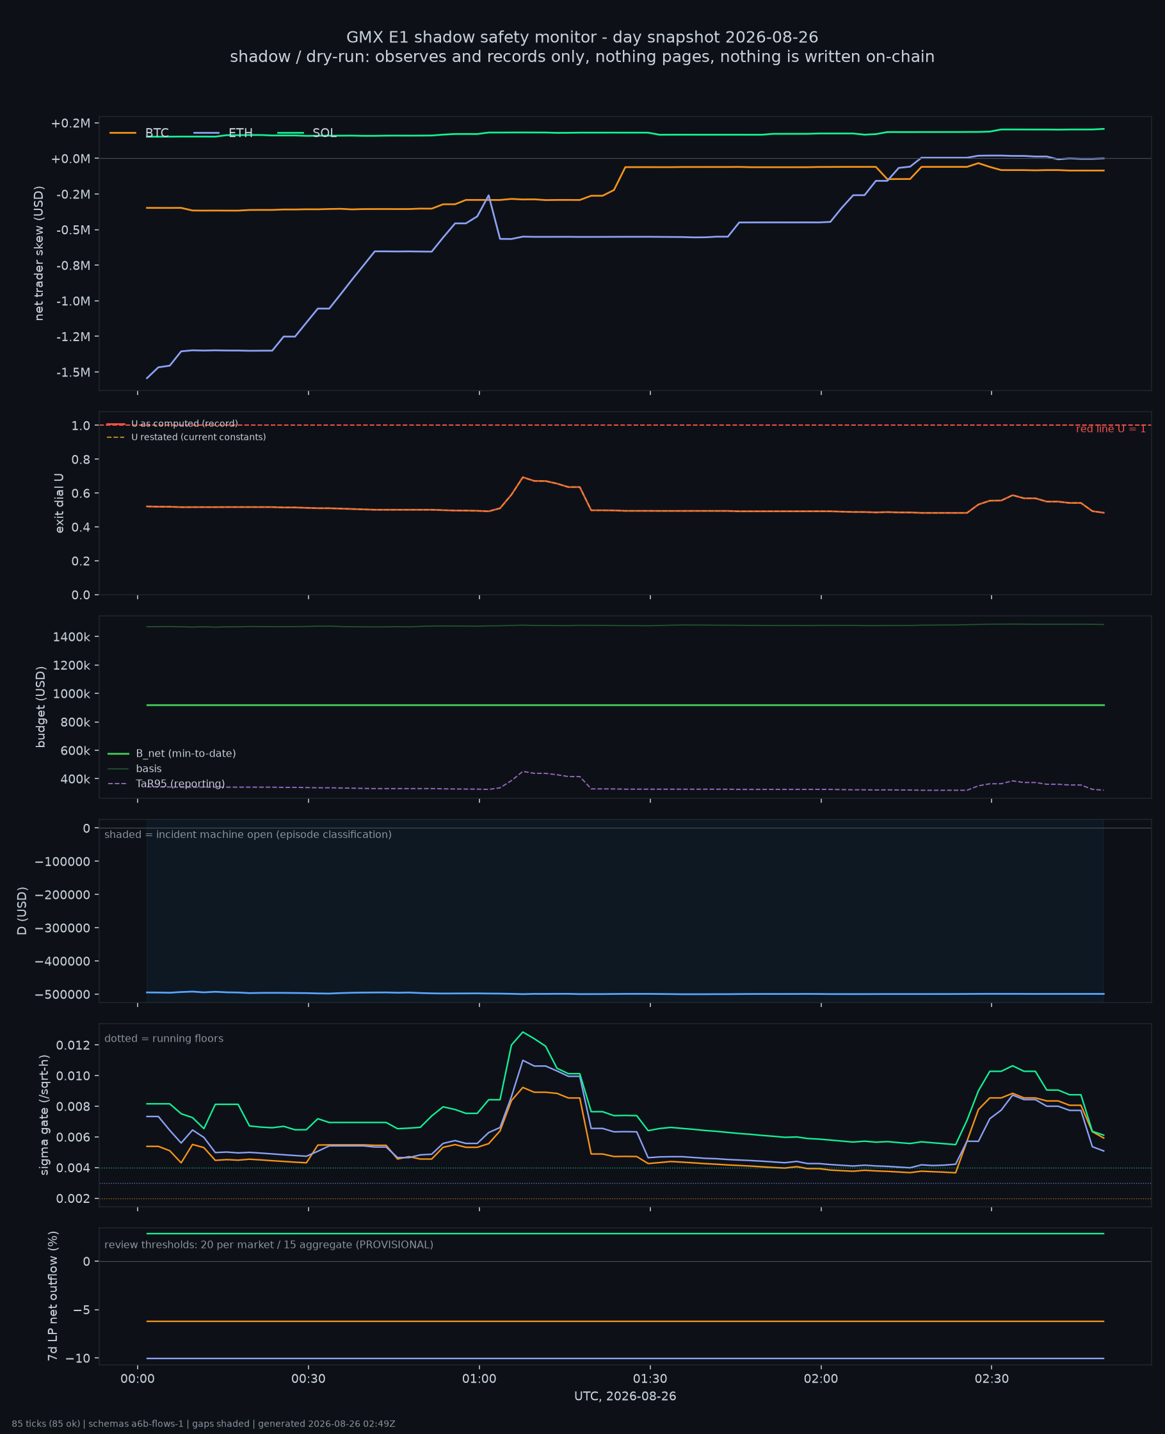Click the orange BTC legend line swatch

coord(123,133)
